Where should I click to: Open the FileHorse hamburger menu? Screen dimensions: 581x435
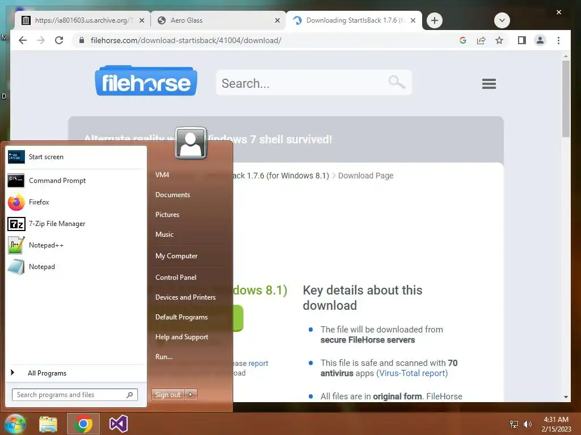(x=489, y=84)
